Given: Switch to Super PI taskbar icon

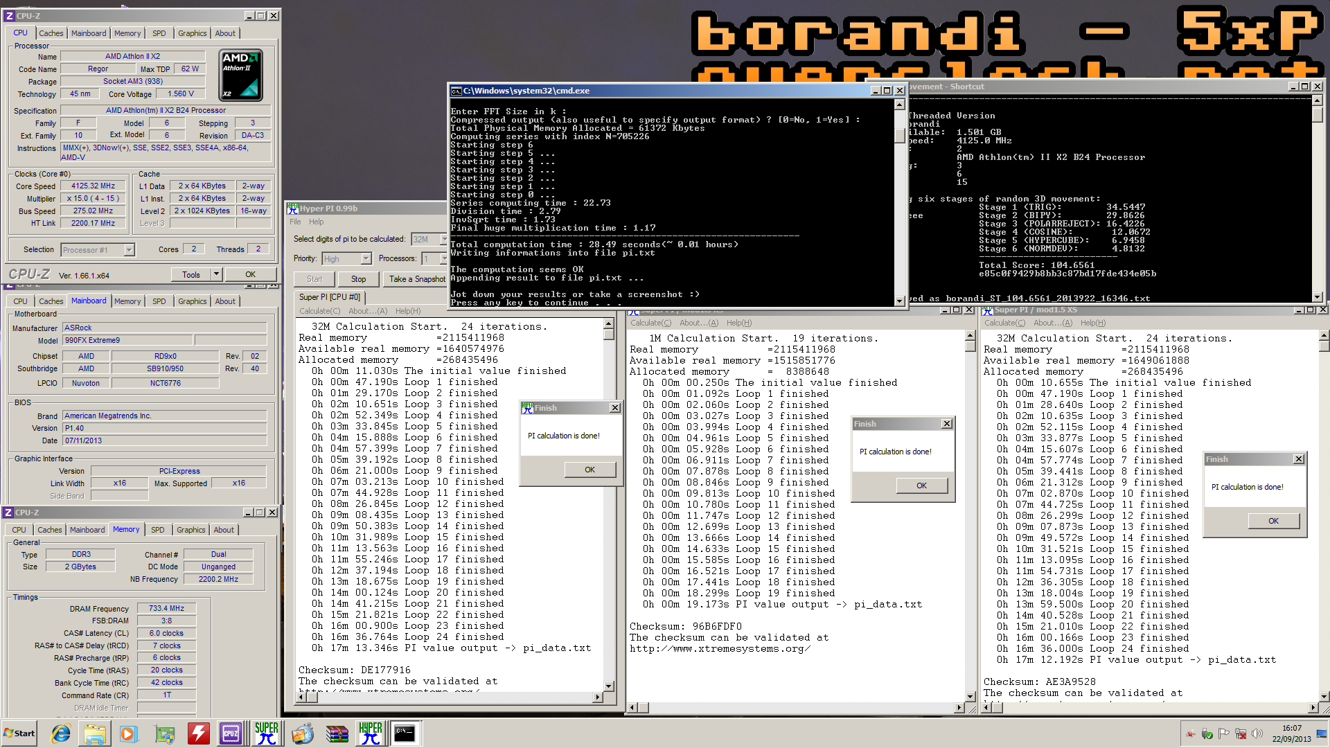Looking at the screenshot, I should (266, 733).
